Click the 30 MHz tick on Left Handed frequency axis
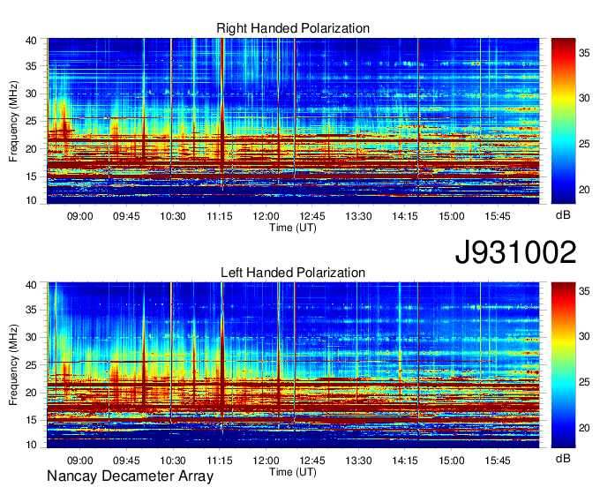Viewport: 600px width, 487px height. (32, 337)
